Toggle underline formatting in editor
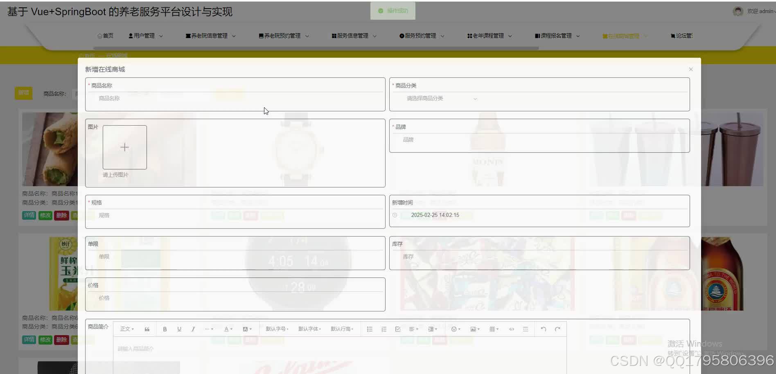The width and height of the screenshot is (776, 374). click(x=179, y=329)
